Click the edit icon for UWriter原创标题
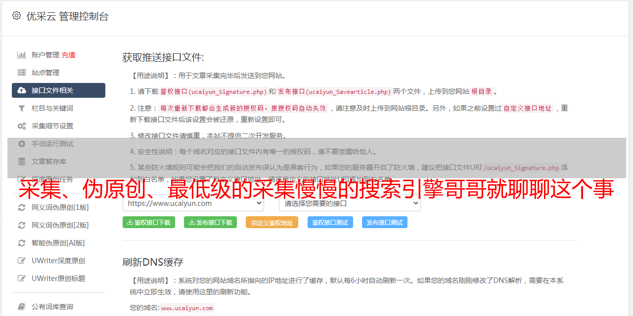 [x=22, y=278]
